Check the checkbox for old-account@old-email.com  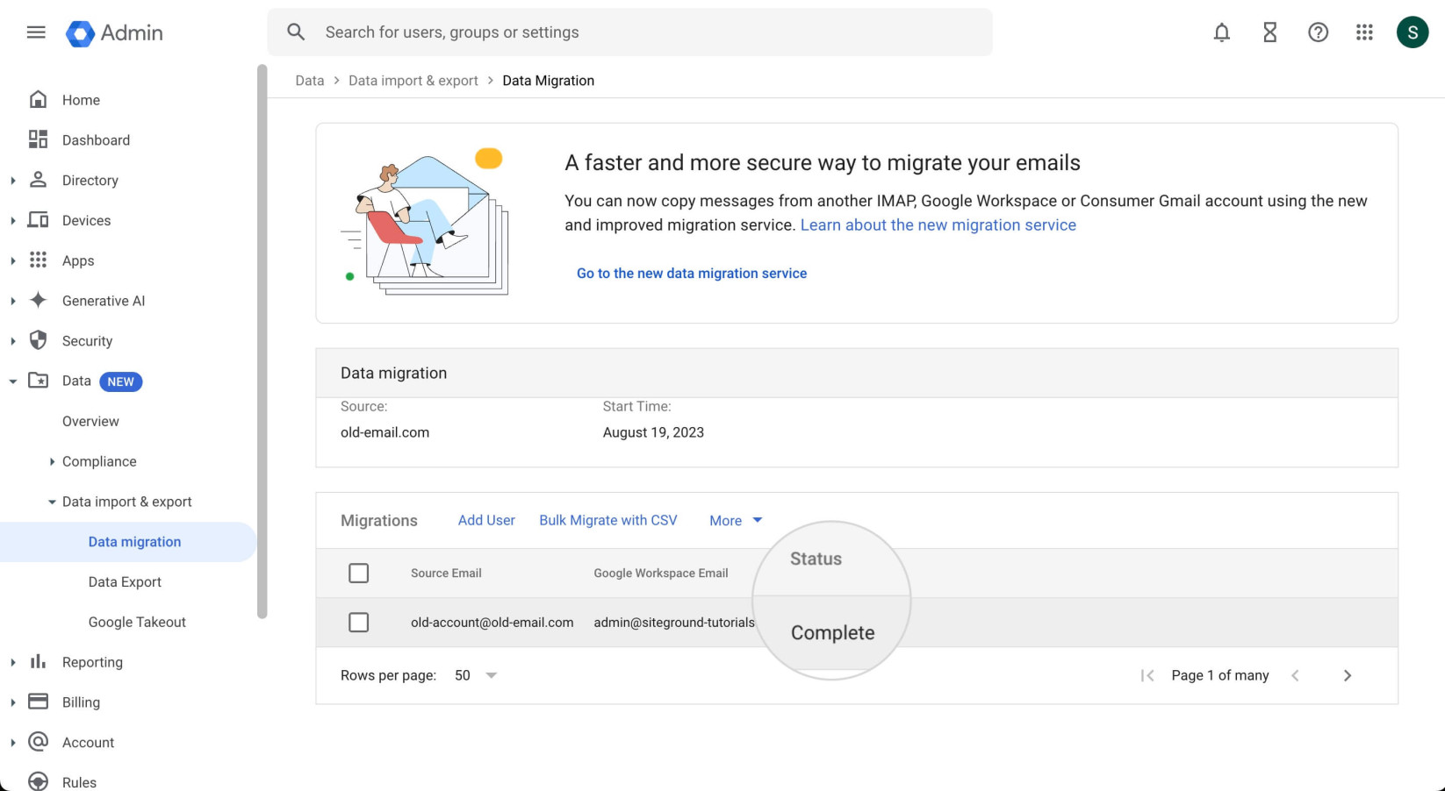click(x=358, y=622)
